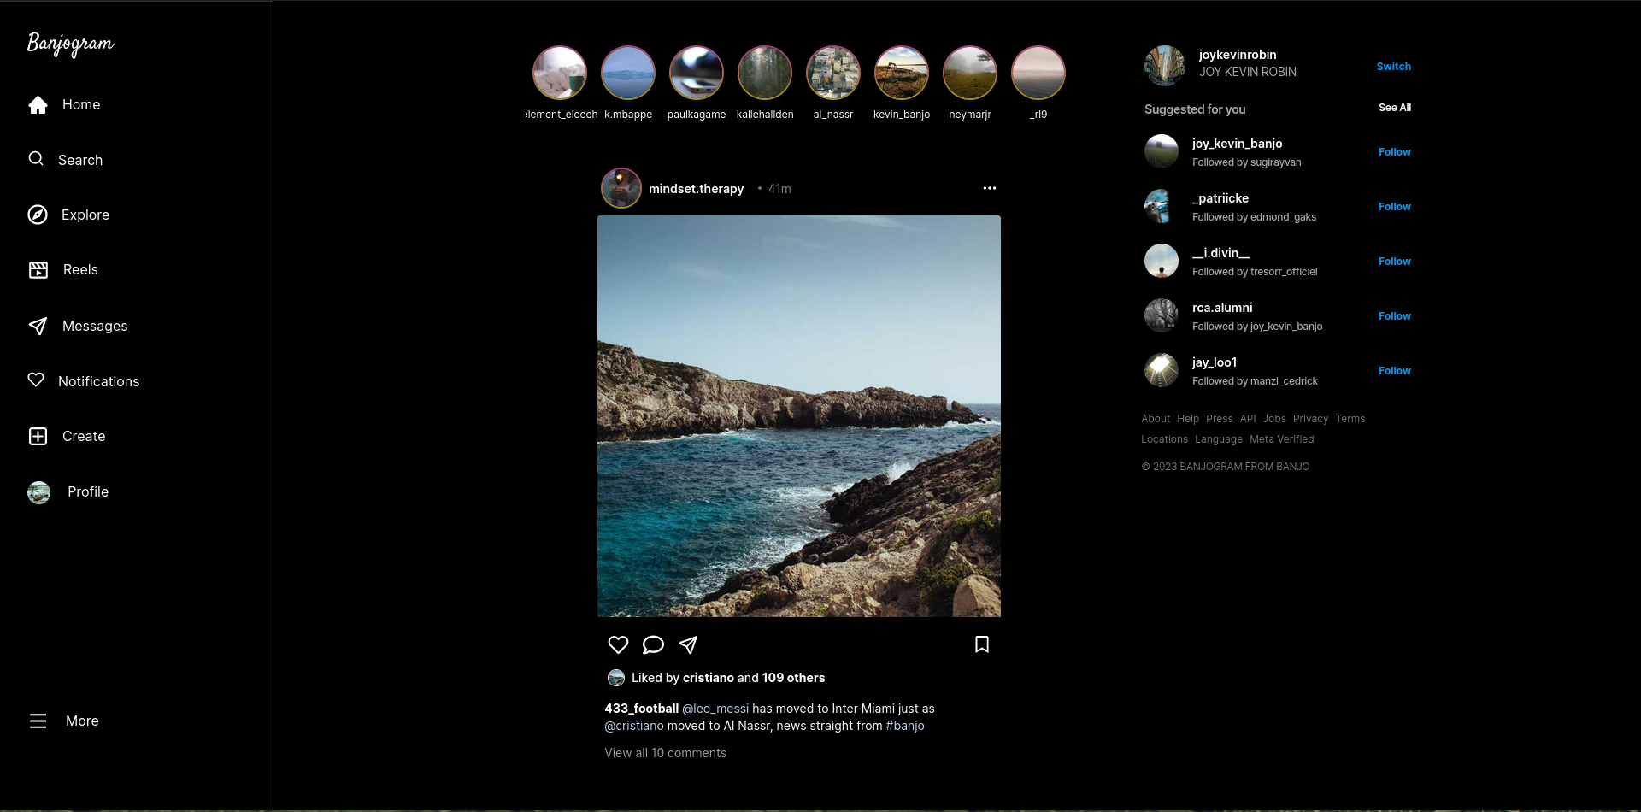Image resolution: width=1641 pixels, height=812 pixels.
Task: Open the coastline post image
Action: click(799, 416)
